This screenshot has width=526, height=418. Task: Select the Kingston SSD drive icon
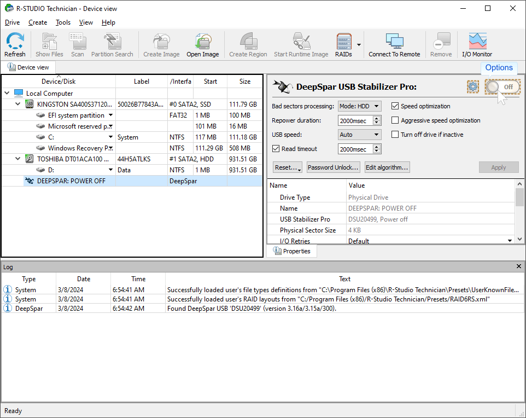(x=30, y=104)
